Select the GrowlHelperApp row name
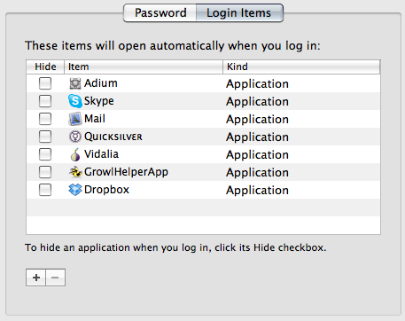 click(x=126, y=172)
